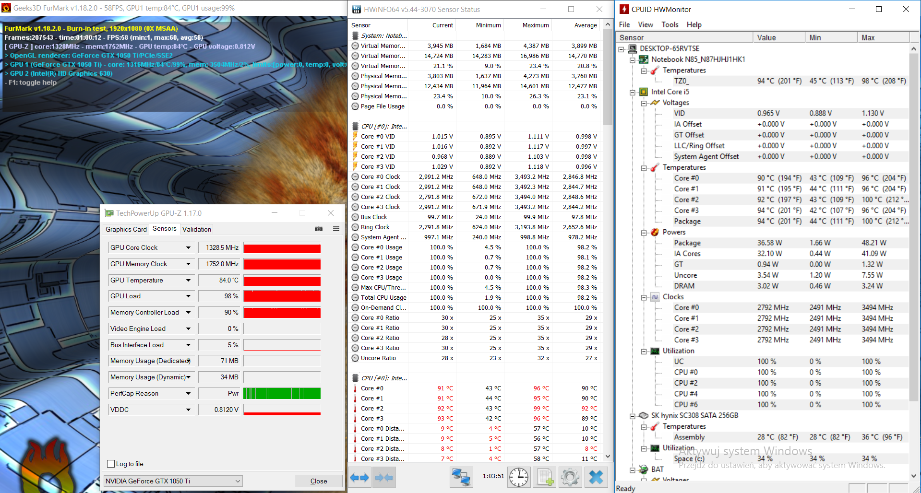Close HWiNFO sensors with blue X
The width and height of the screenshot is (921, 493).
point(596,477)
